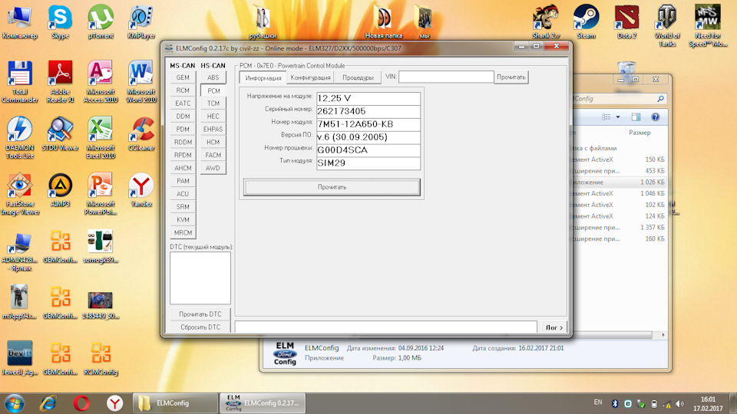Click DTC list box
The width and height of the screenshot is (737, 414).
point(200,278)
